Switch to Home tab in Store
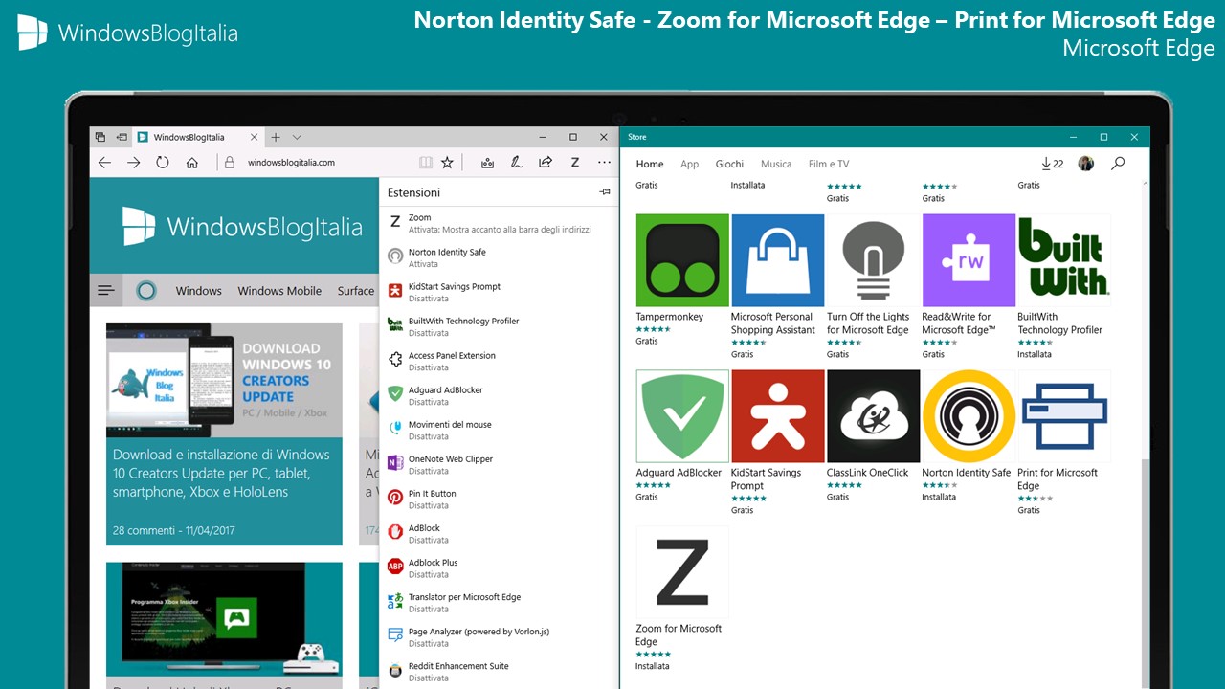The image size is (1225, 689). (650, 164)
